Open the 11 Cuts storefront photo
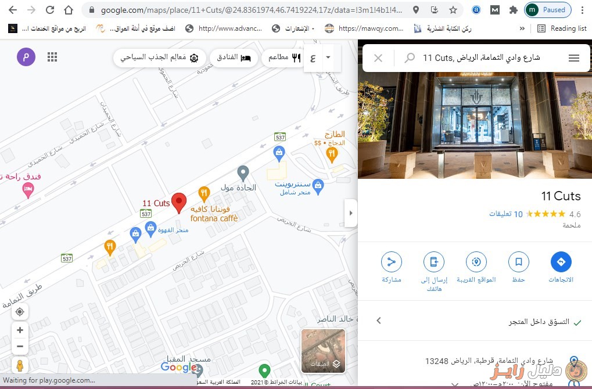Viewport: 592px width, 389px height. coord(475,125)
